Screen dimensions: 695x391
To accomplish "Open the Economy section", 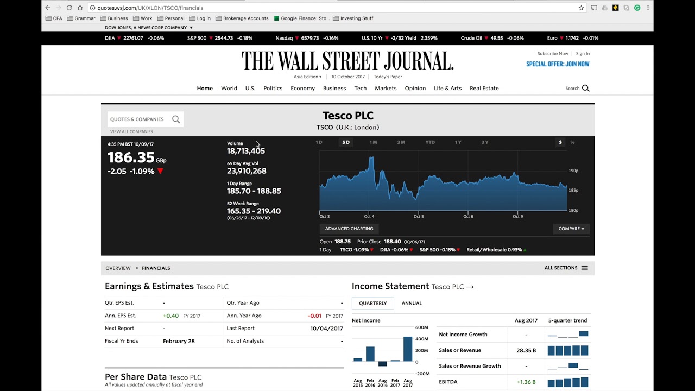I will [302, 88].
